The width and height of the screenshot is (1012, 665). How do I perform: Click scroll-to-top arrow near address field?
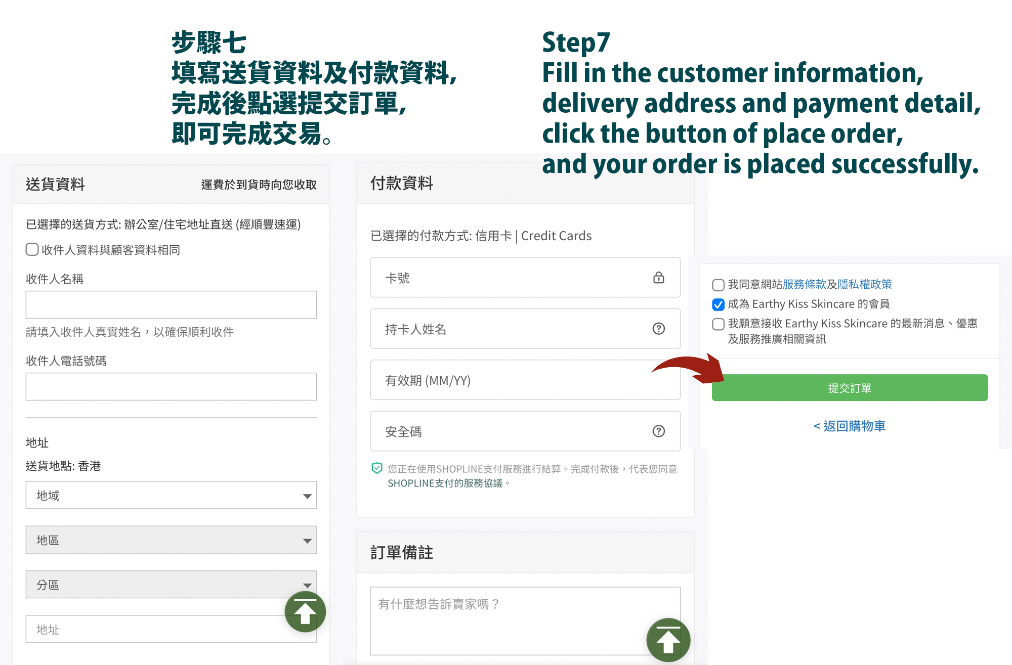[305, 612]
